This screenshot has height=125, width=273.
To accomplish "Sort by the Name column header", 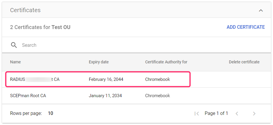I will tap(15, 62).
